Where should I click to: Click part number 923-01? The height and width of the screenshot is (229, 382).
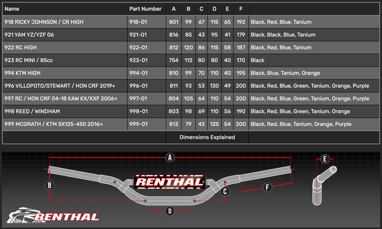(138, 60)
